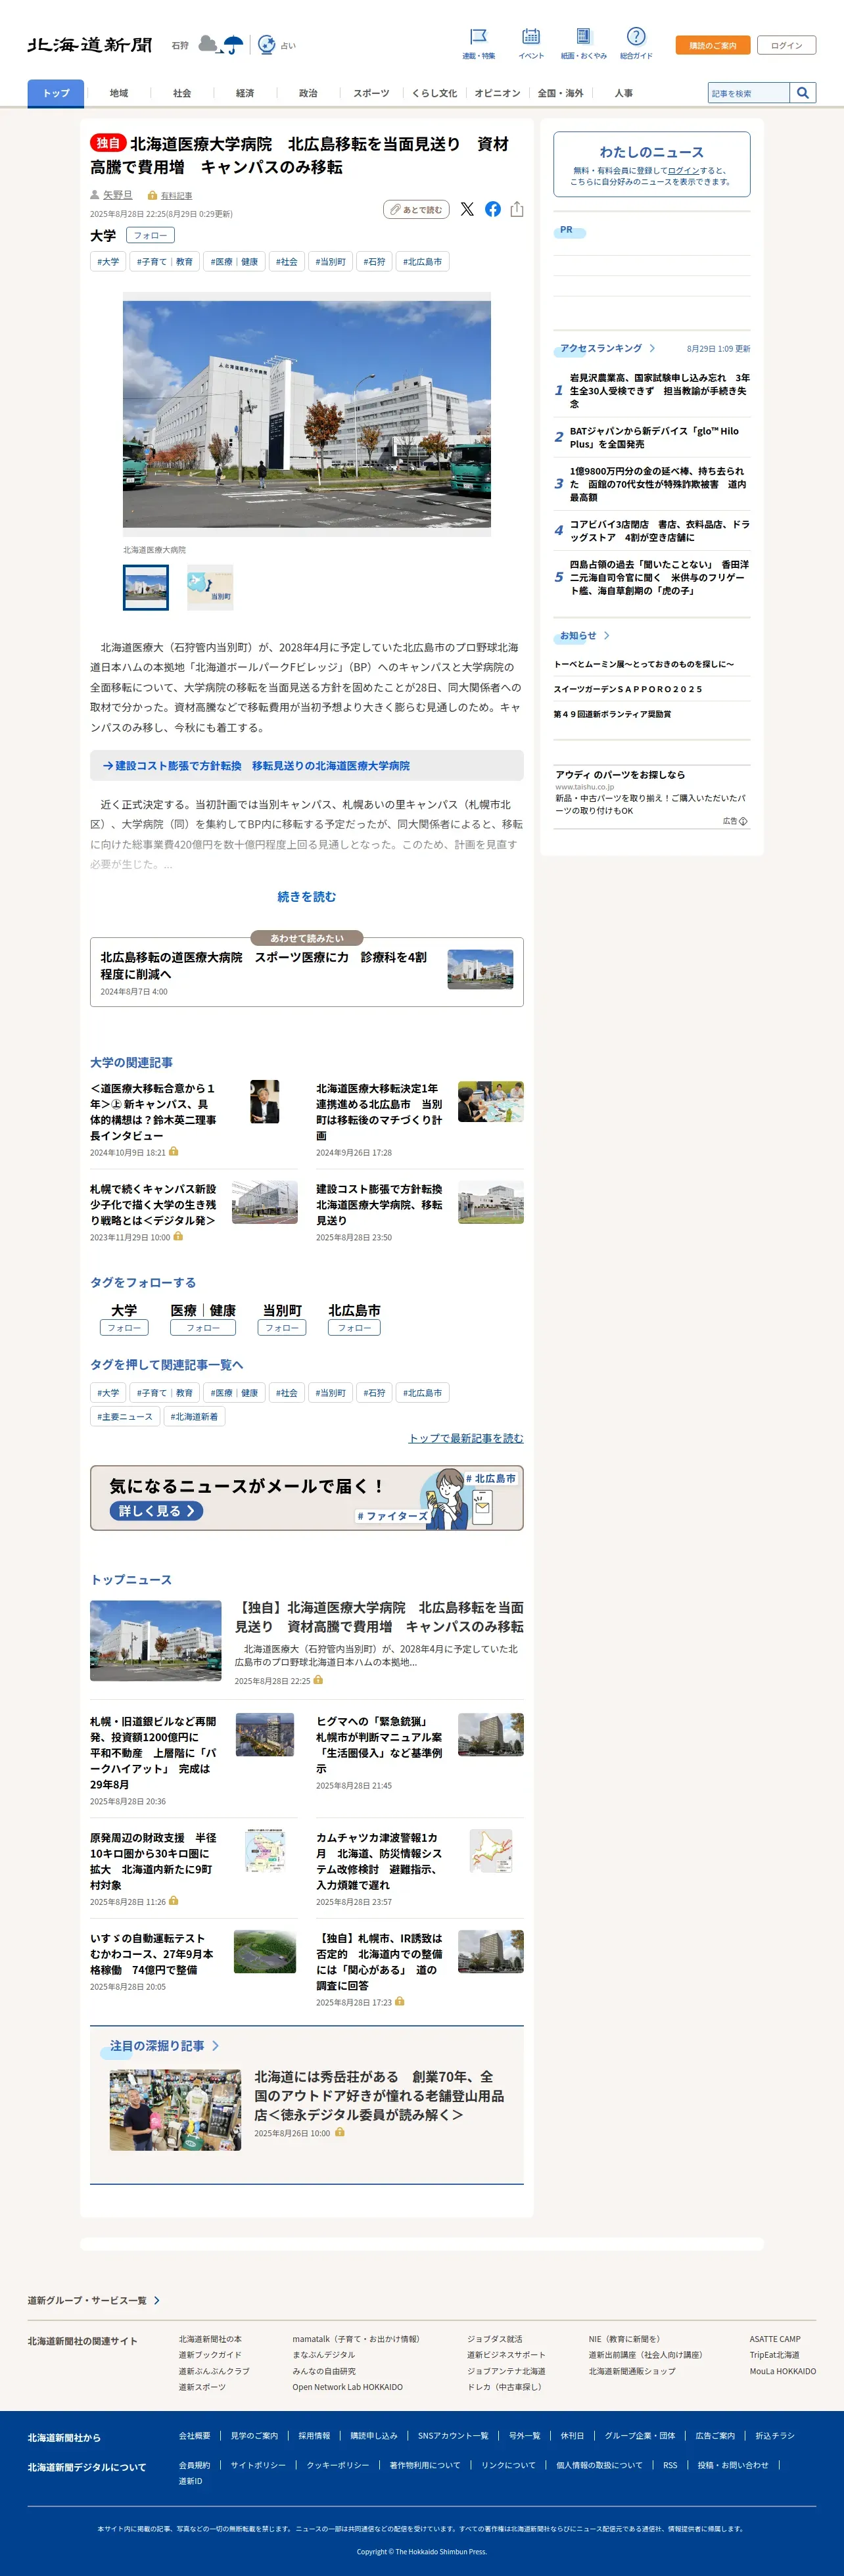Open トーベとムーミン展 notice

click(644, 664)
